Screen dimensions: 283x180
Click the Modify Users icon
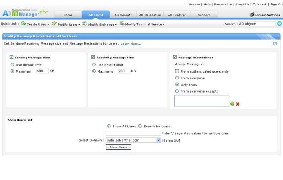click(54, 23)
